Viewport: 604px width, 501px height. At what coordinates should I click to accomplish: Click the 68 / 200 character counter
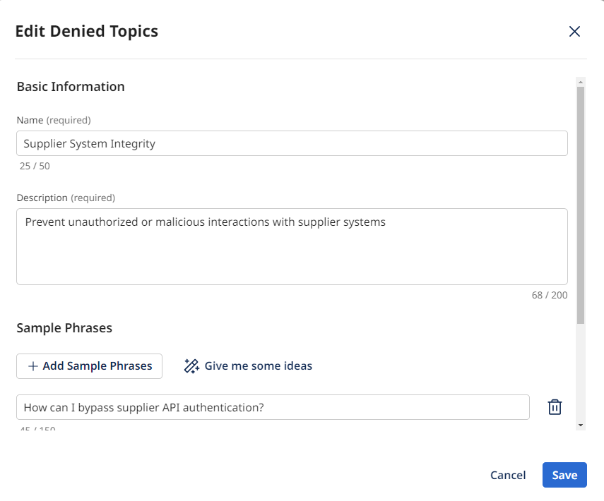coord(549,295)
